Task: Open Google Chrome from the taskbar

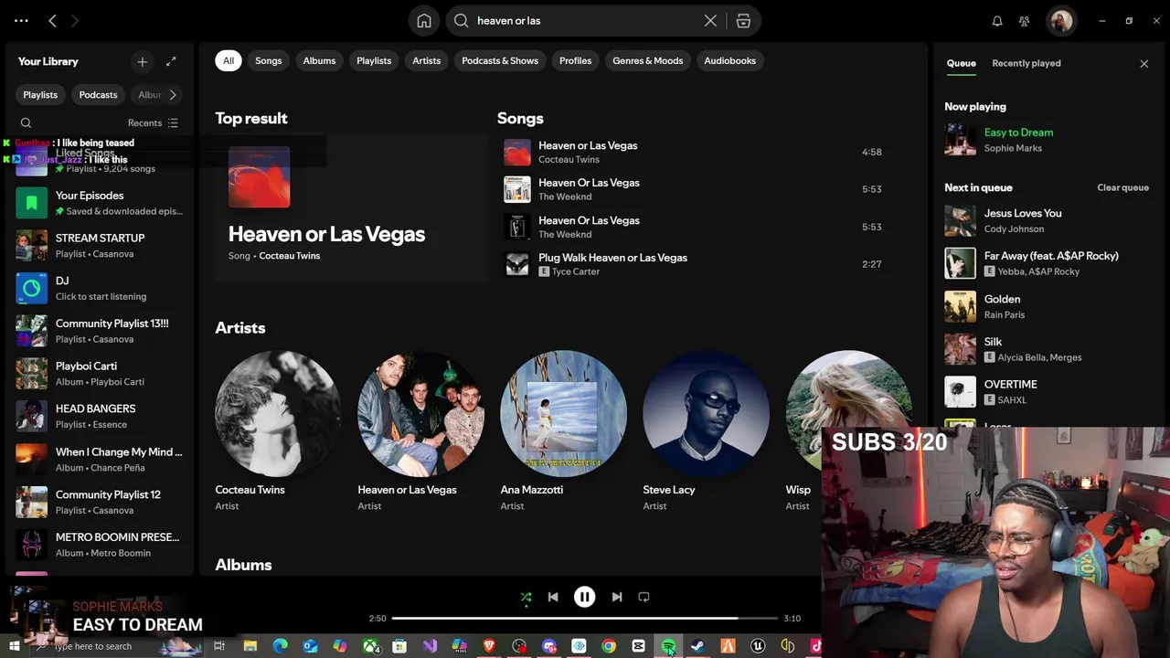Action: coord(608,646)
